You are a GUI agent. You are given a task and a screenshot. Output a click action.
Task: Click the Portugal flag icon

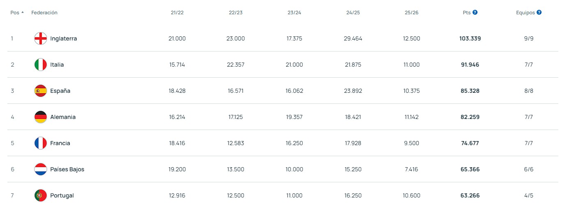tap(41, 195)
